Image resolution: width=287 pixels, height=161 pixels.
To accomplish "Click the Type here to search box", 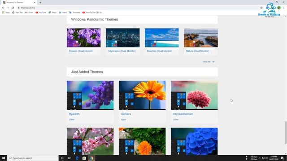I will click(33, 158).
